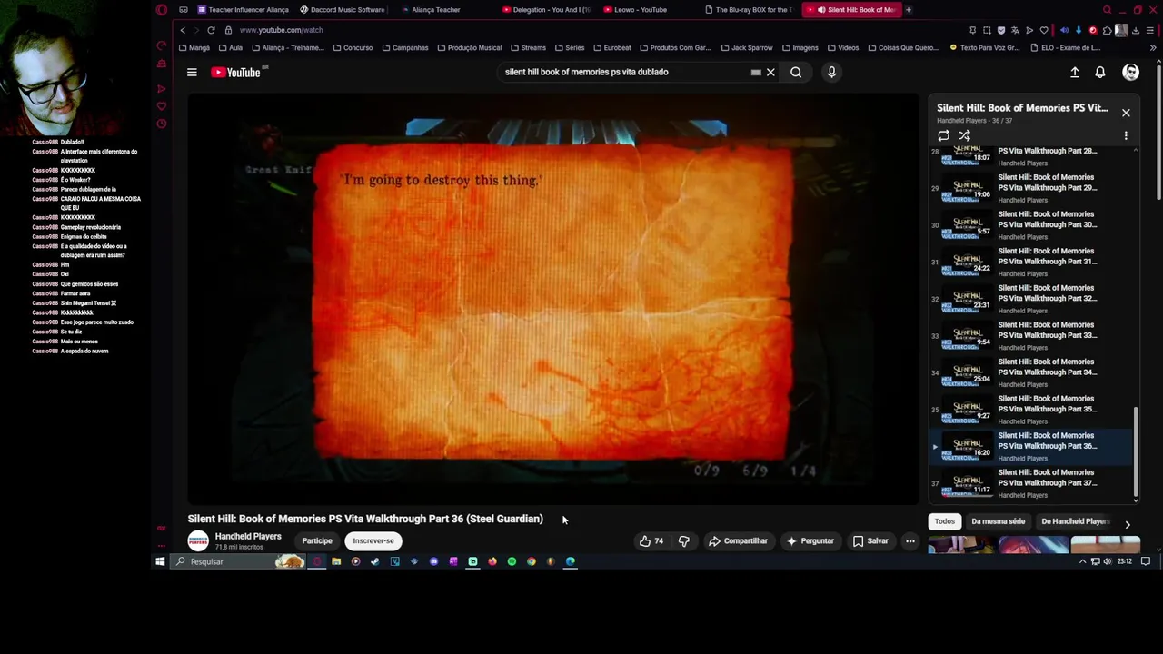Open system tray hidden icons chevron
Viewport: 1163px width, 654px height.
point(1082,562)
